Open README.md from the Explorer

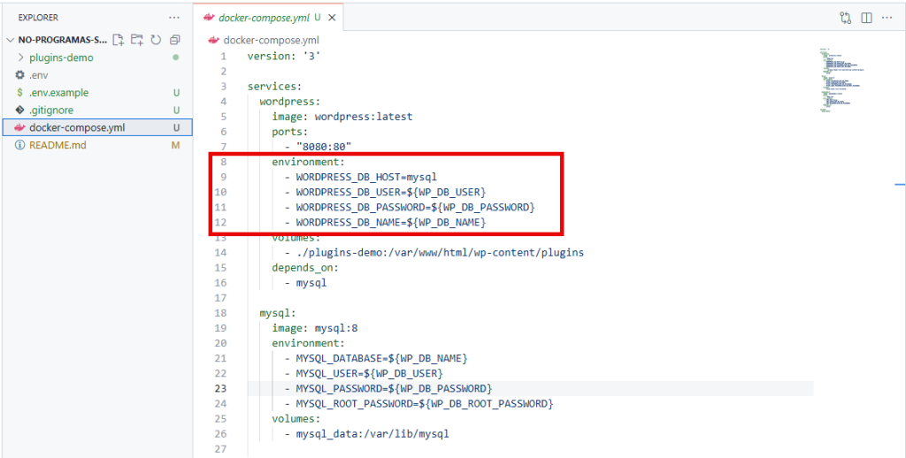pyautogui.click(x=58, y=146)
